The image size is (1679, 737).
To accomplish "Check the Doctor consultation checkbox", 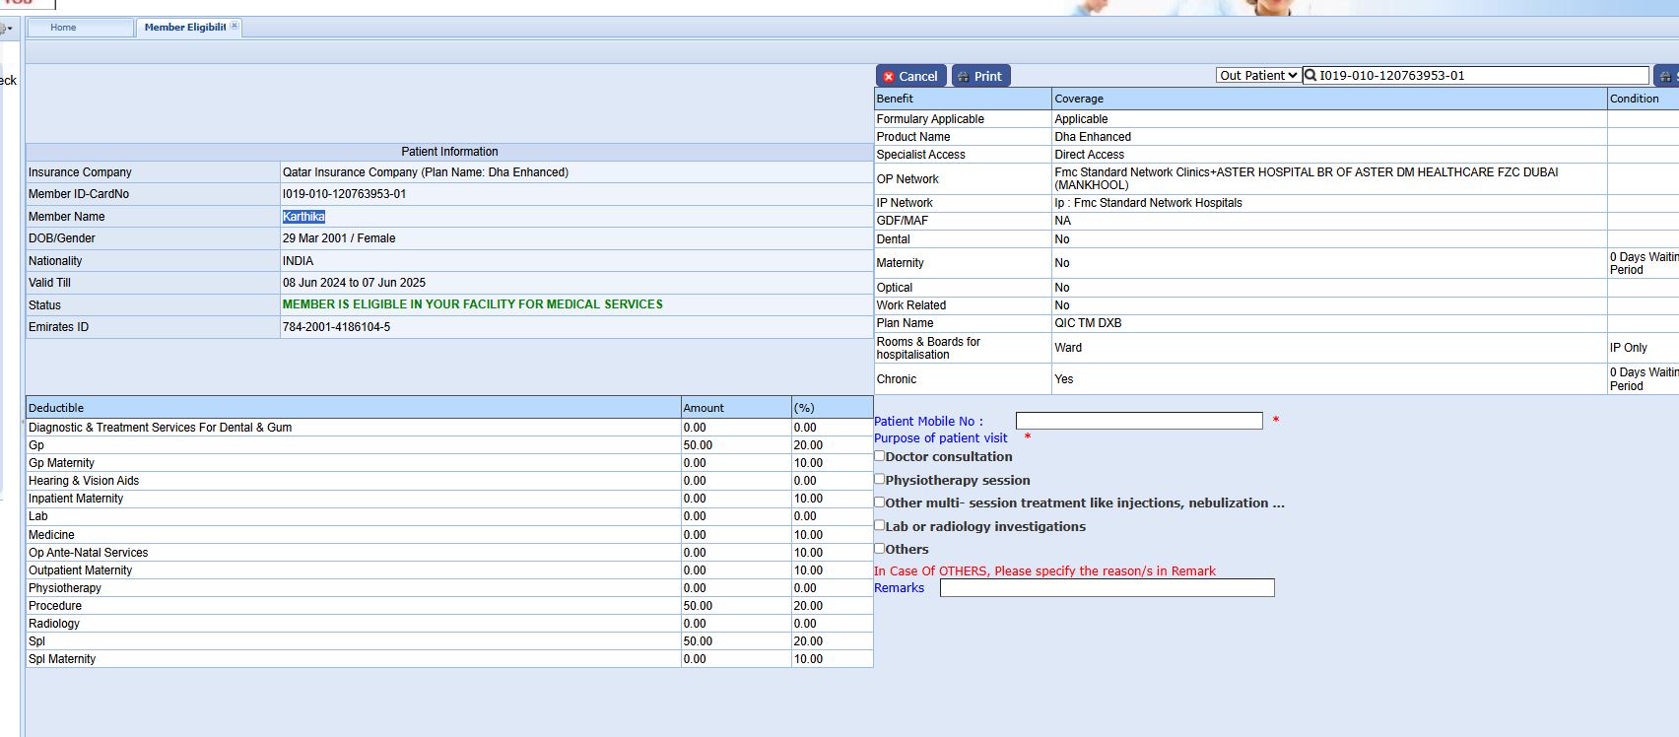I will coord(880,456).
